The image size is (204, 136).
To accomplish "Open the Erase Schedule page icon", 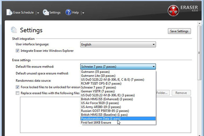I will click(x=9, y=12).
